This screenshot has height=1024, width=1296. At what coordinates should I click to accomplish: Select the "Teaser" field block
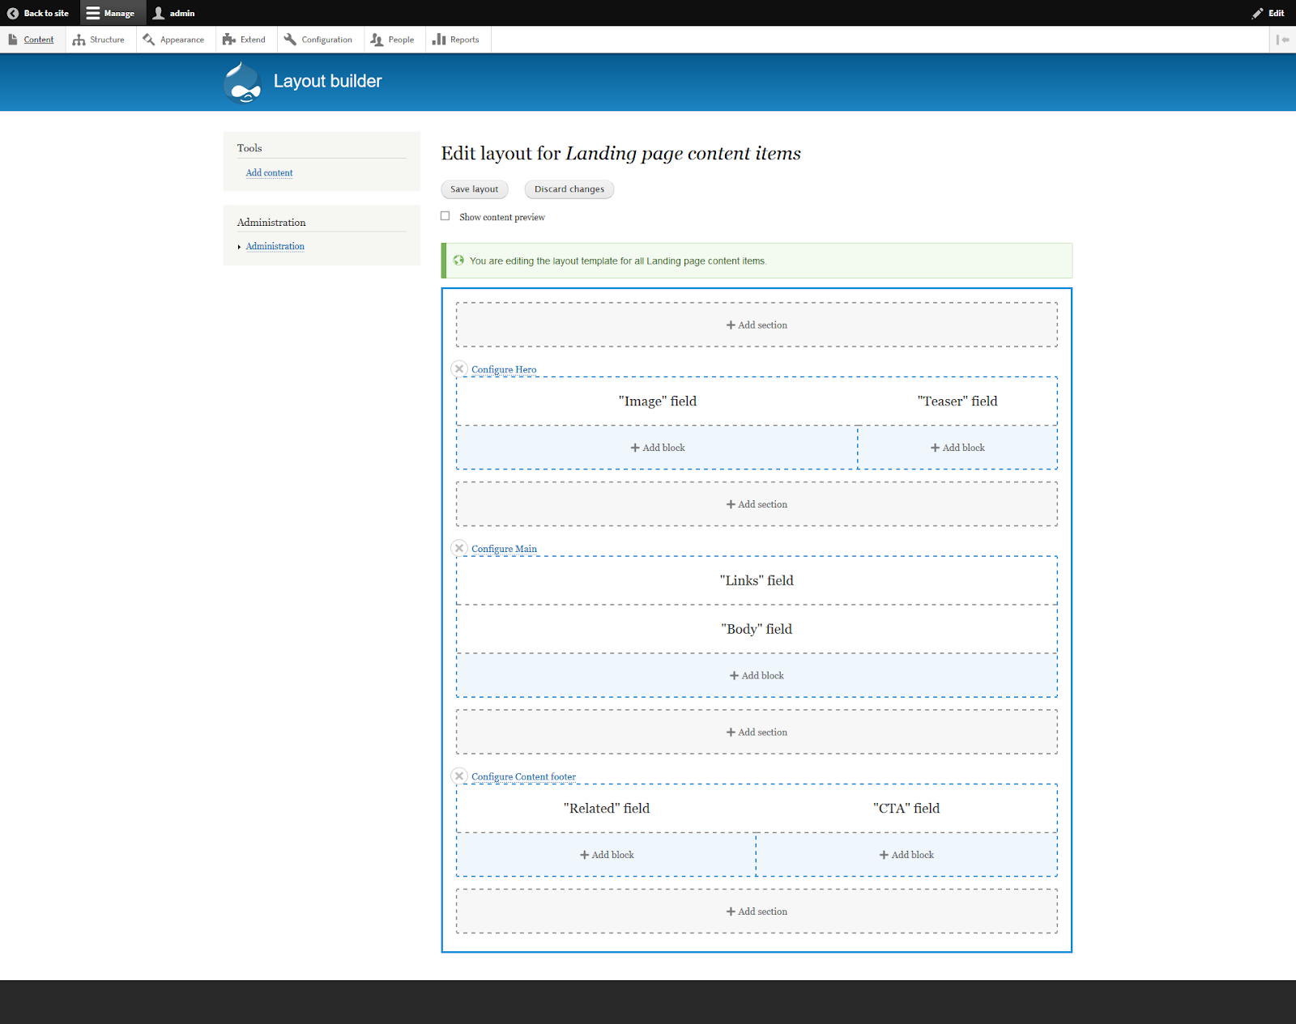pos(957,401)
